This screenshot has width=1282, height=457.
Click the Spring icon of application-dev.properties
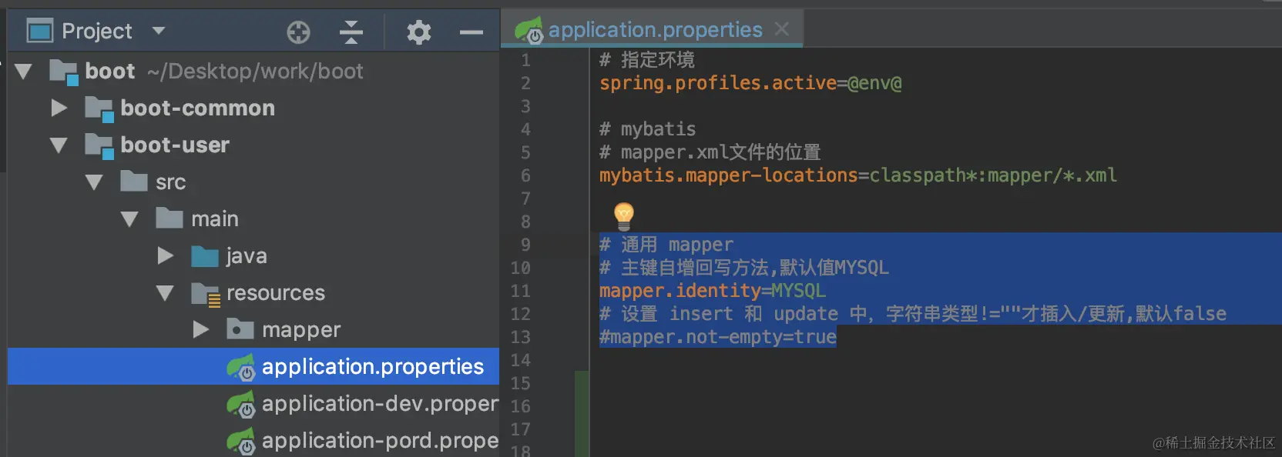[241, 404]
